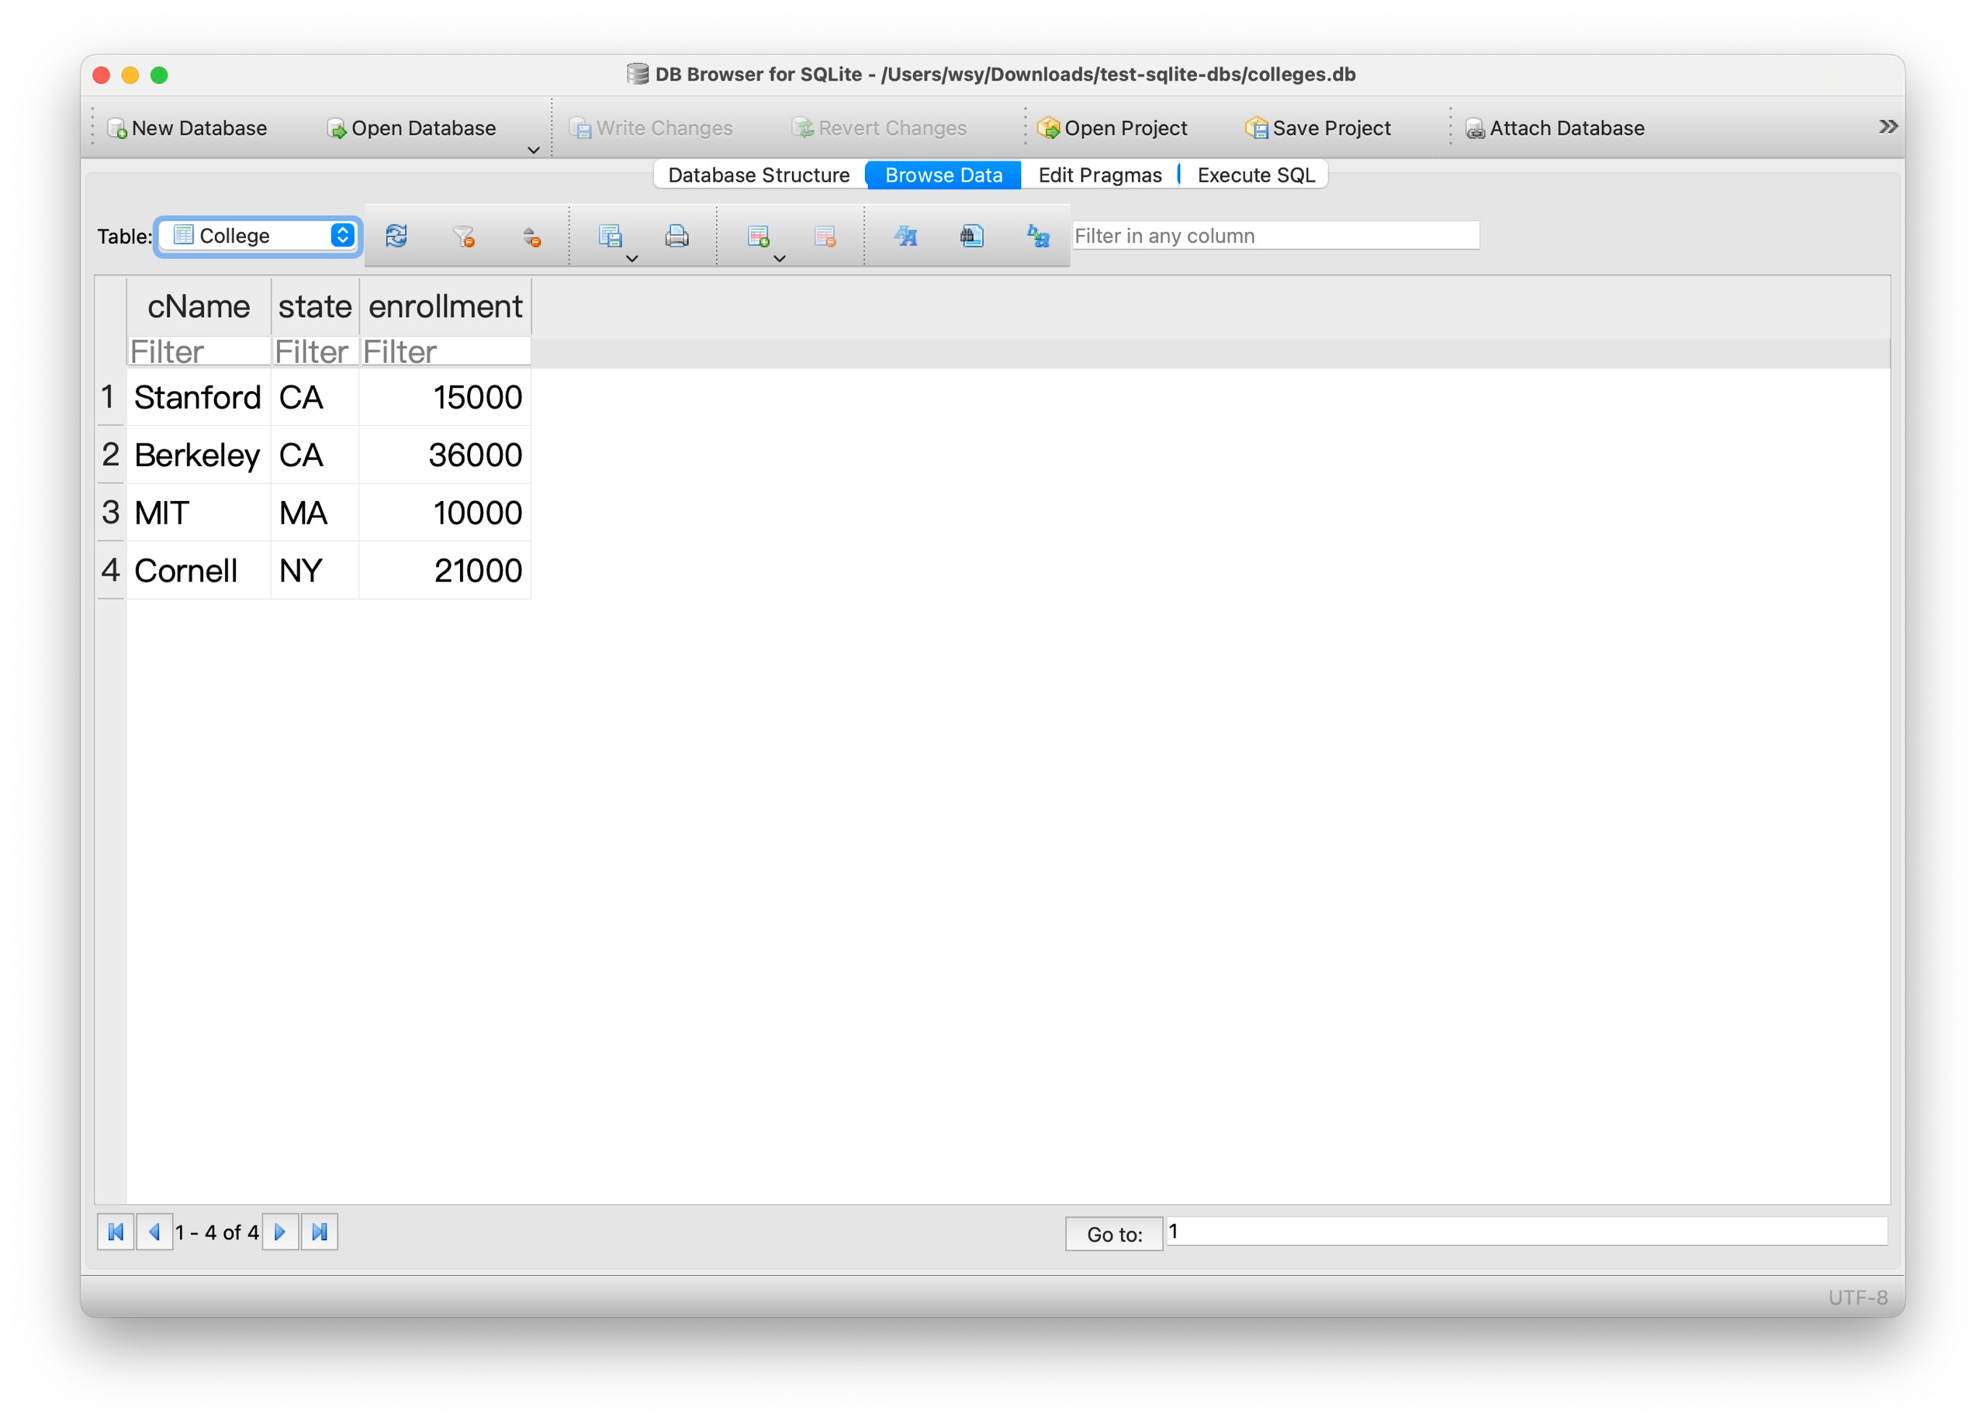Open find in table with binoculars icon
1986x1424 pixels.
pos(971,236)
